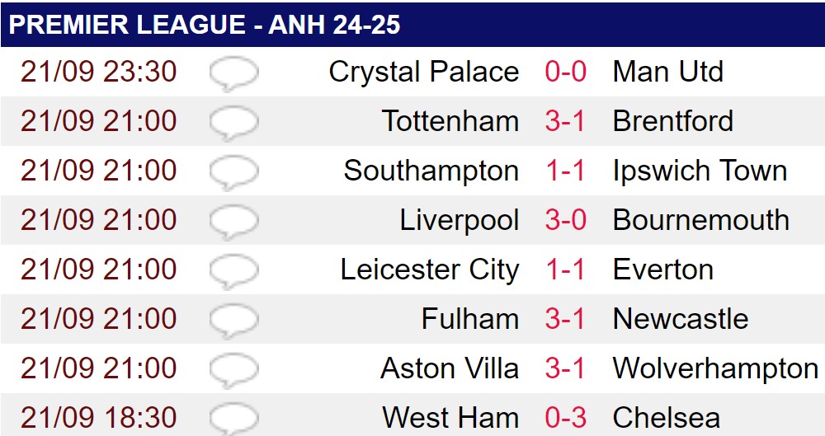
Task: Open comment bubble for Fulham vs Newcastle
Action: tap(233, 321)
